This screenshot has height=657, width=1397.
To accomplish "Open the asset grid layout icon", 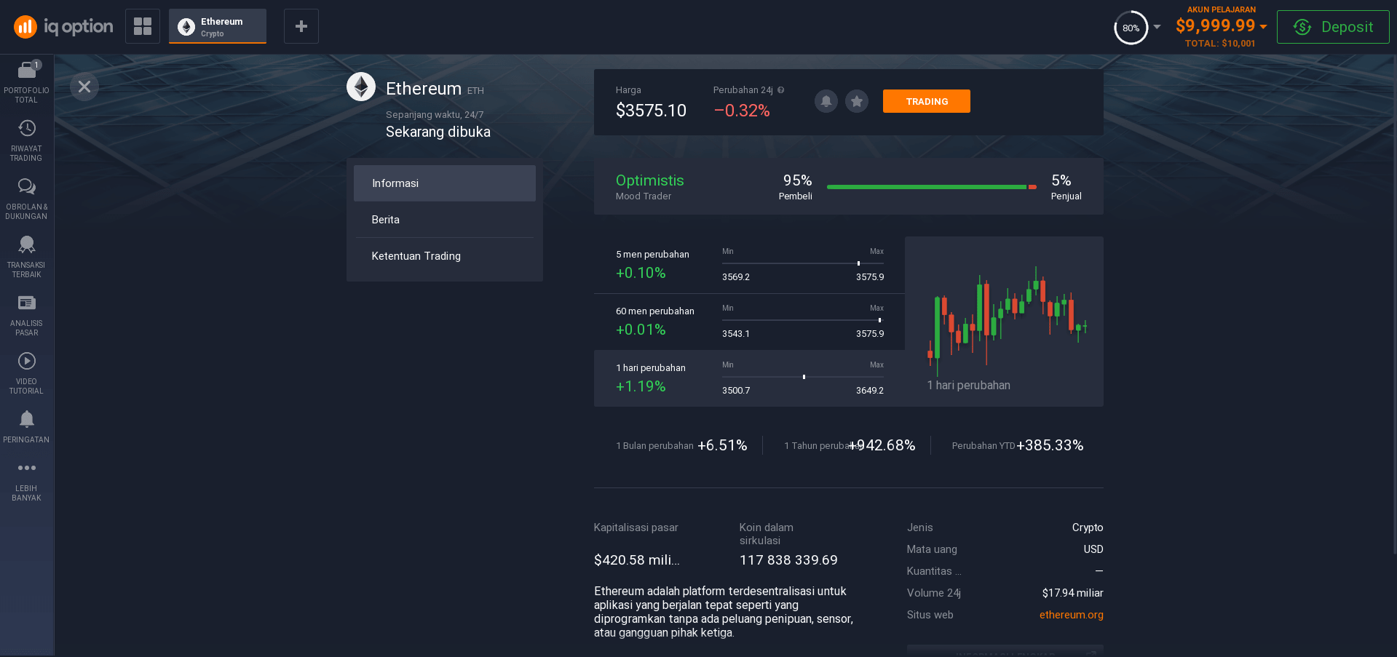I will 143,26.
